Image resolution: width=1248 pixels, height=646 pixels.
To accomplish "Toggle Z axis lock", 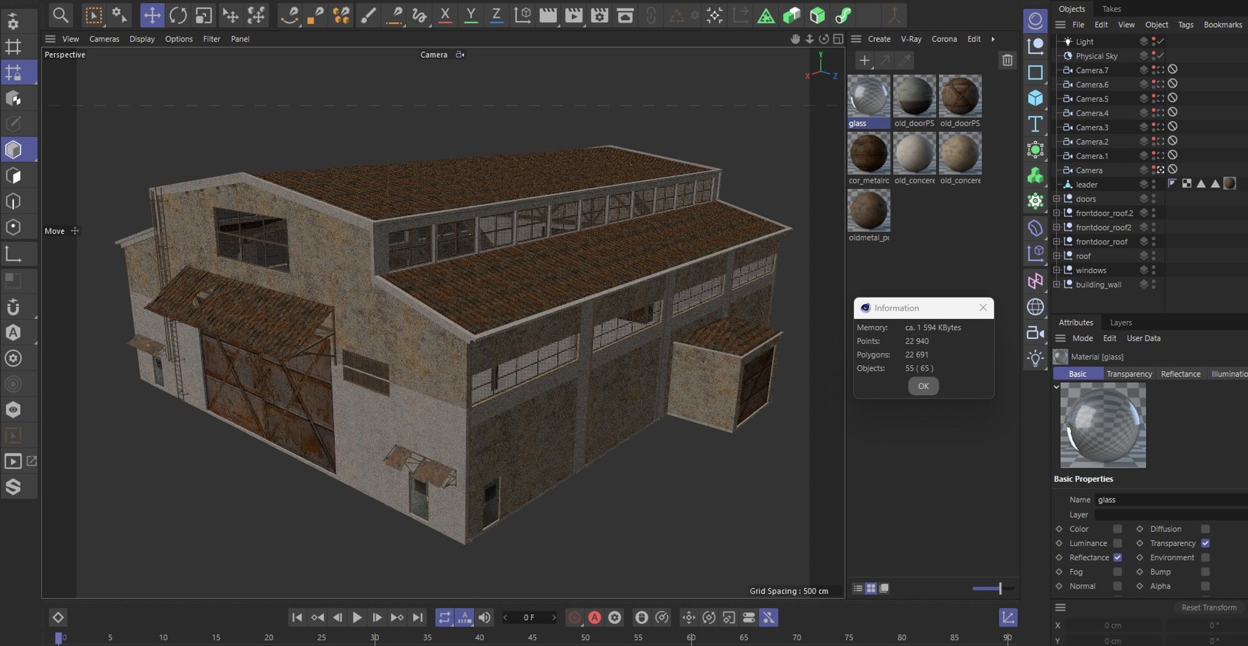I will coord(497,16).
